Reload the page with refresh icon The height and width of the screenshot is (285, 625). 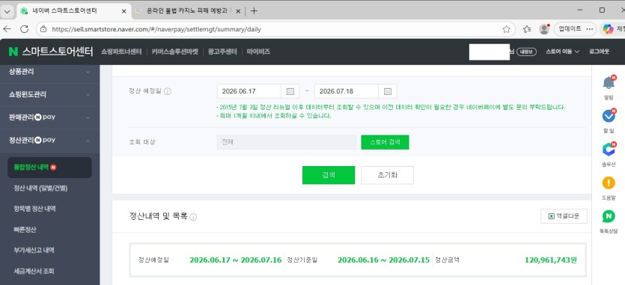(x=24, y=29)
